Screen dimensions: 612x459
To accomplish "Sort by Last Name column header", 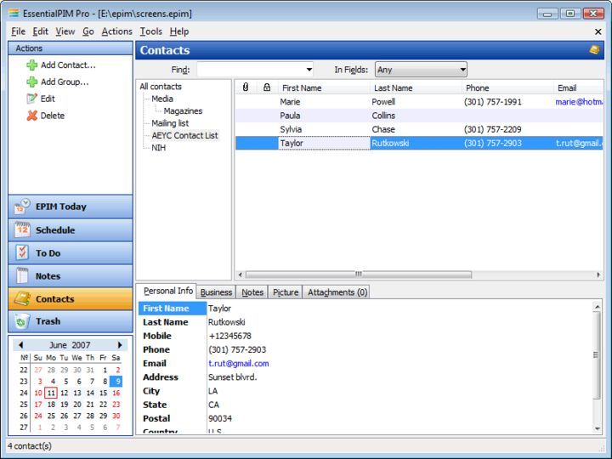I will pos(416,88).
